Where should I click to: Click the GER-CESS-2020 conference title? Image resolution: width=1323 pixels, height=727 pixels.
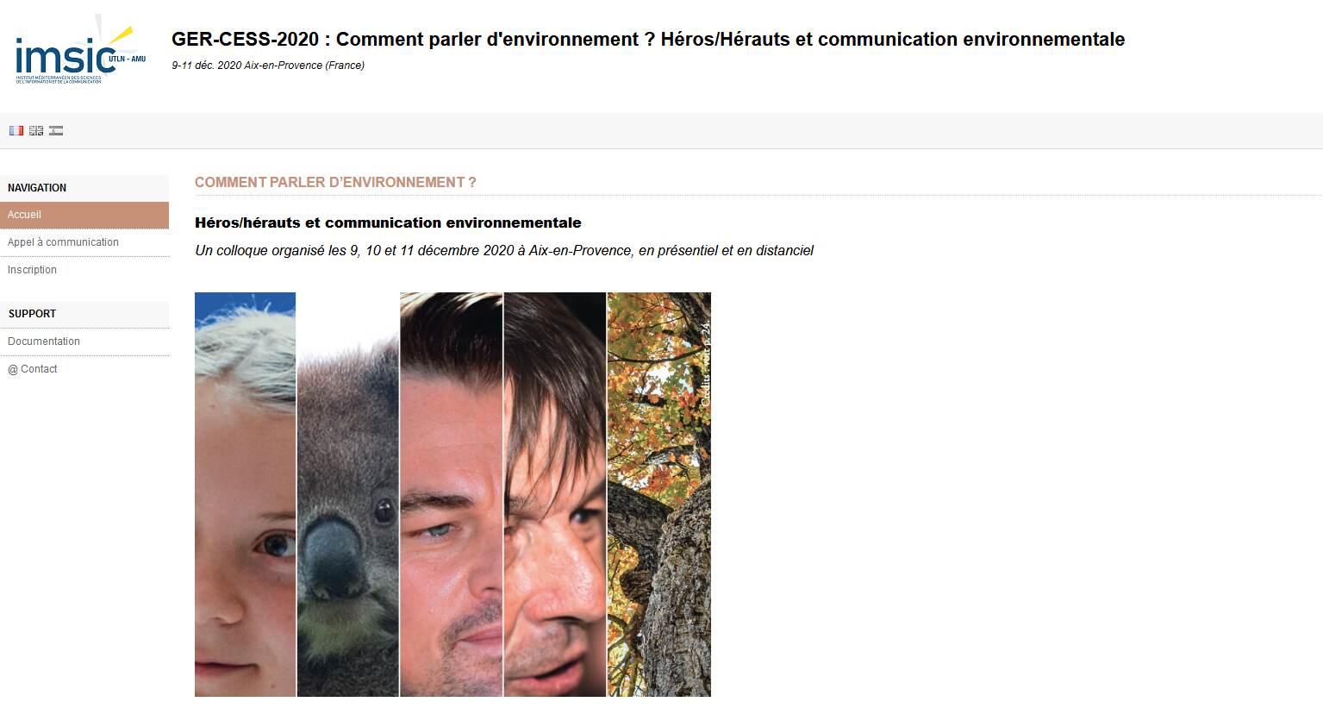(x=648, y=40)
